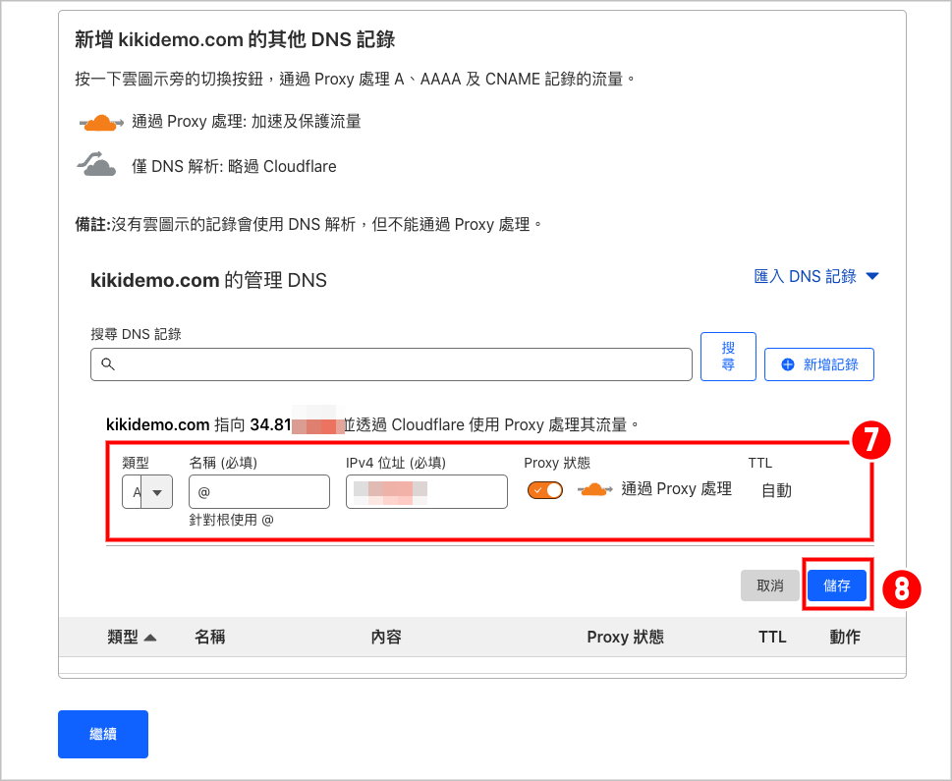
Task: Click the TTL column header in table
Action: [772, 637]
